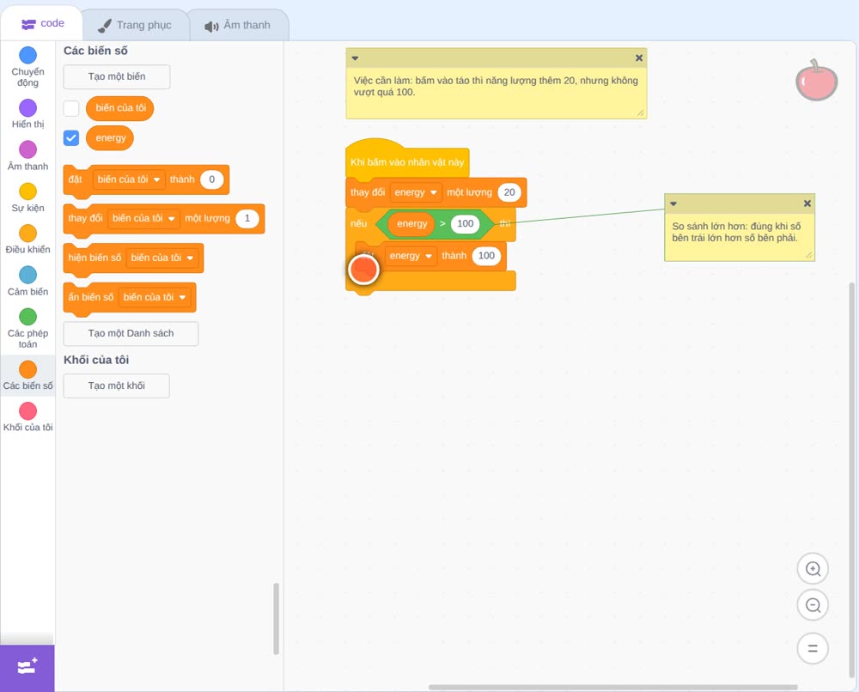859x692 pixels.
Task: Click the block palette scrollbar
Action: coord(276,619)
